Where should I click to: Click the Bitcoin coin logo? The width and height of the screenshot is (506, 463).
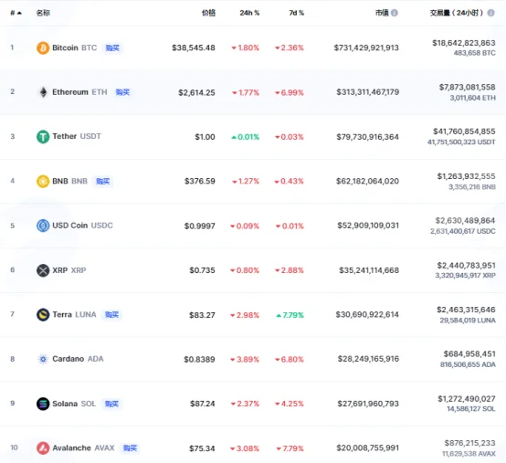click(43, 47)
